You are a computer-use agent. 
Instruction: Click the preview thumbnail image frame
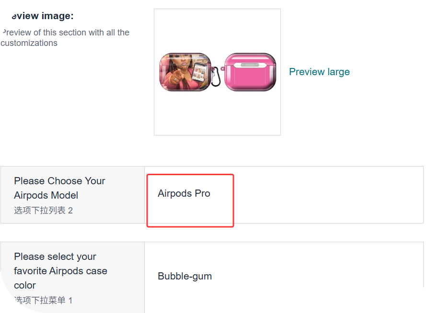(217, 115)
